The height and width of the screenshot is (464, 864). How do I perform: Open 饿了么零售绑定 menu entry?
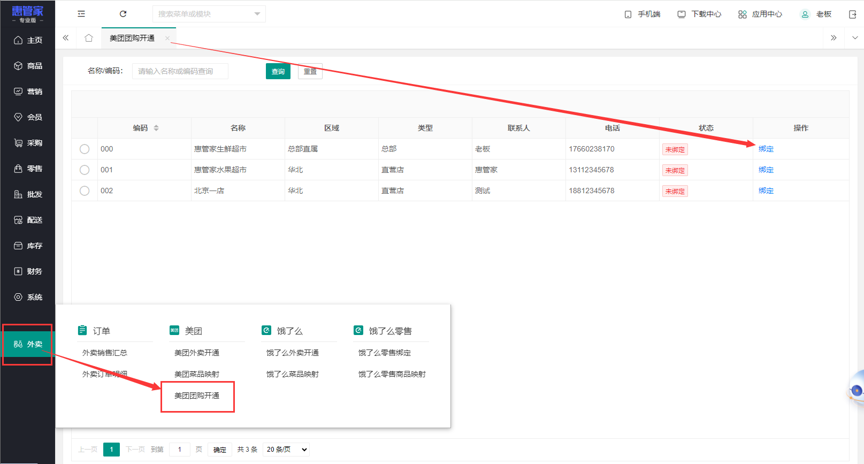[x=385, y=353]
